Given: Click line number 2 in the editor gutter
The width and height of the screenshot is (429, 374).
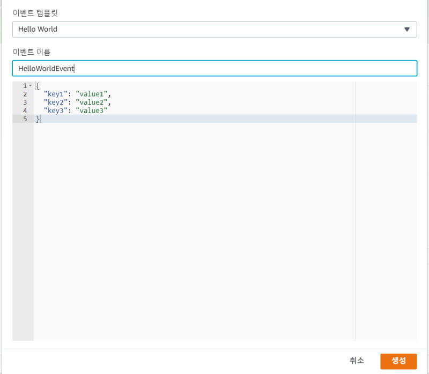Looking at the screenshot, I should 25,94.
